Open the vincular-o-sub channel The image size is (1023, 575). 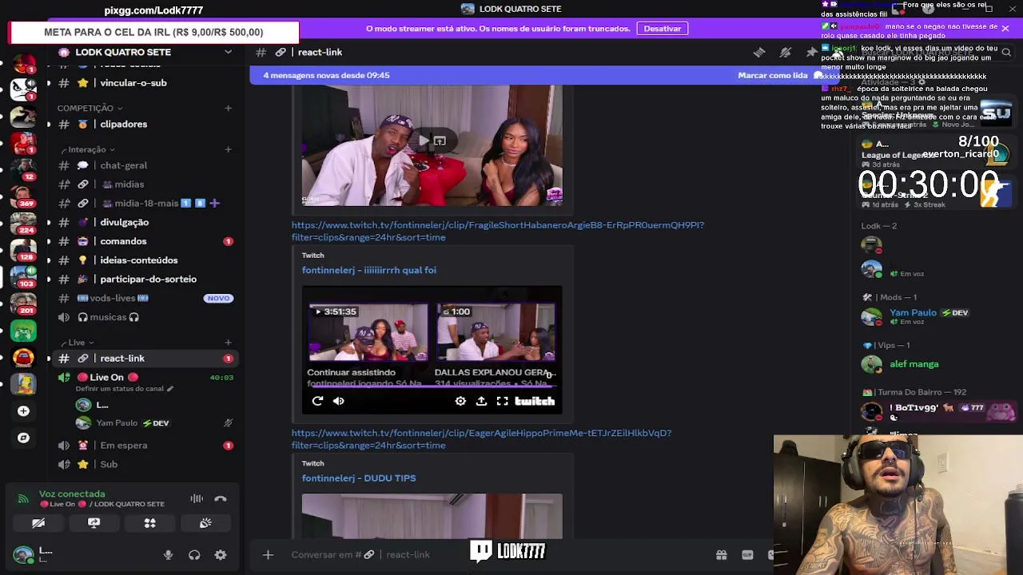point(144,83)
